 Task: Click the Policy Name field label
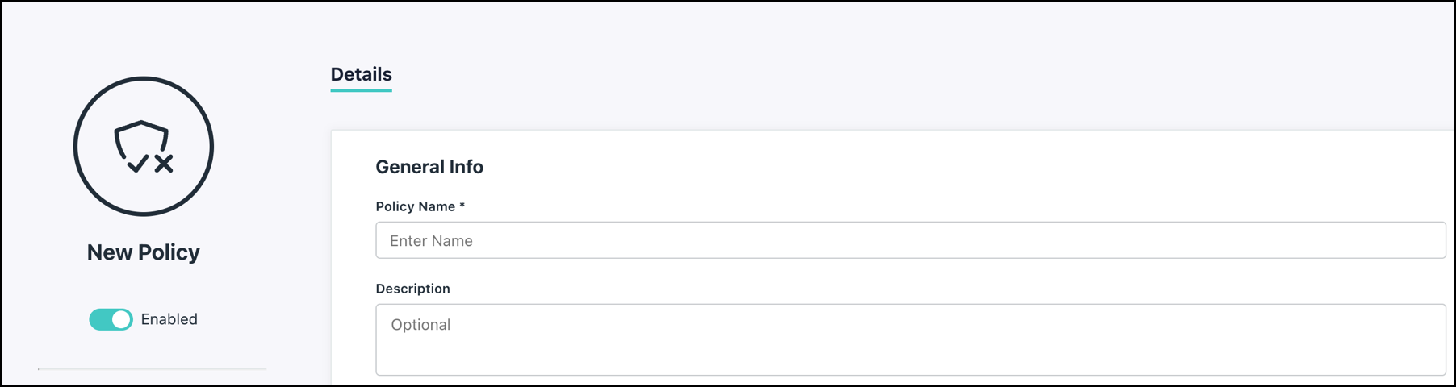click(416, 206)
